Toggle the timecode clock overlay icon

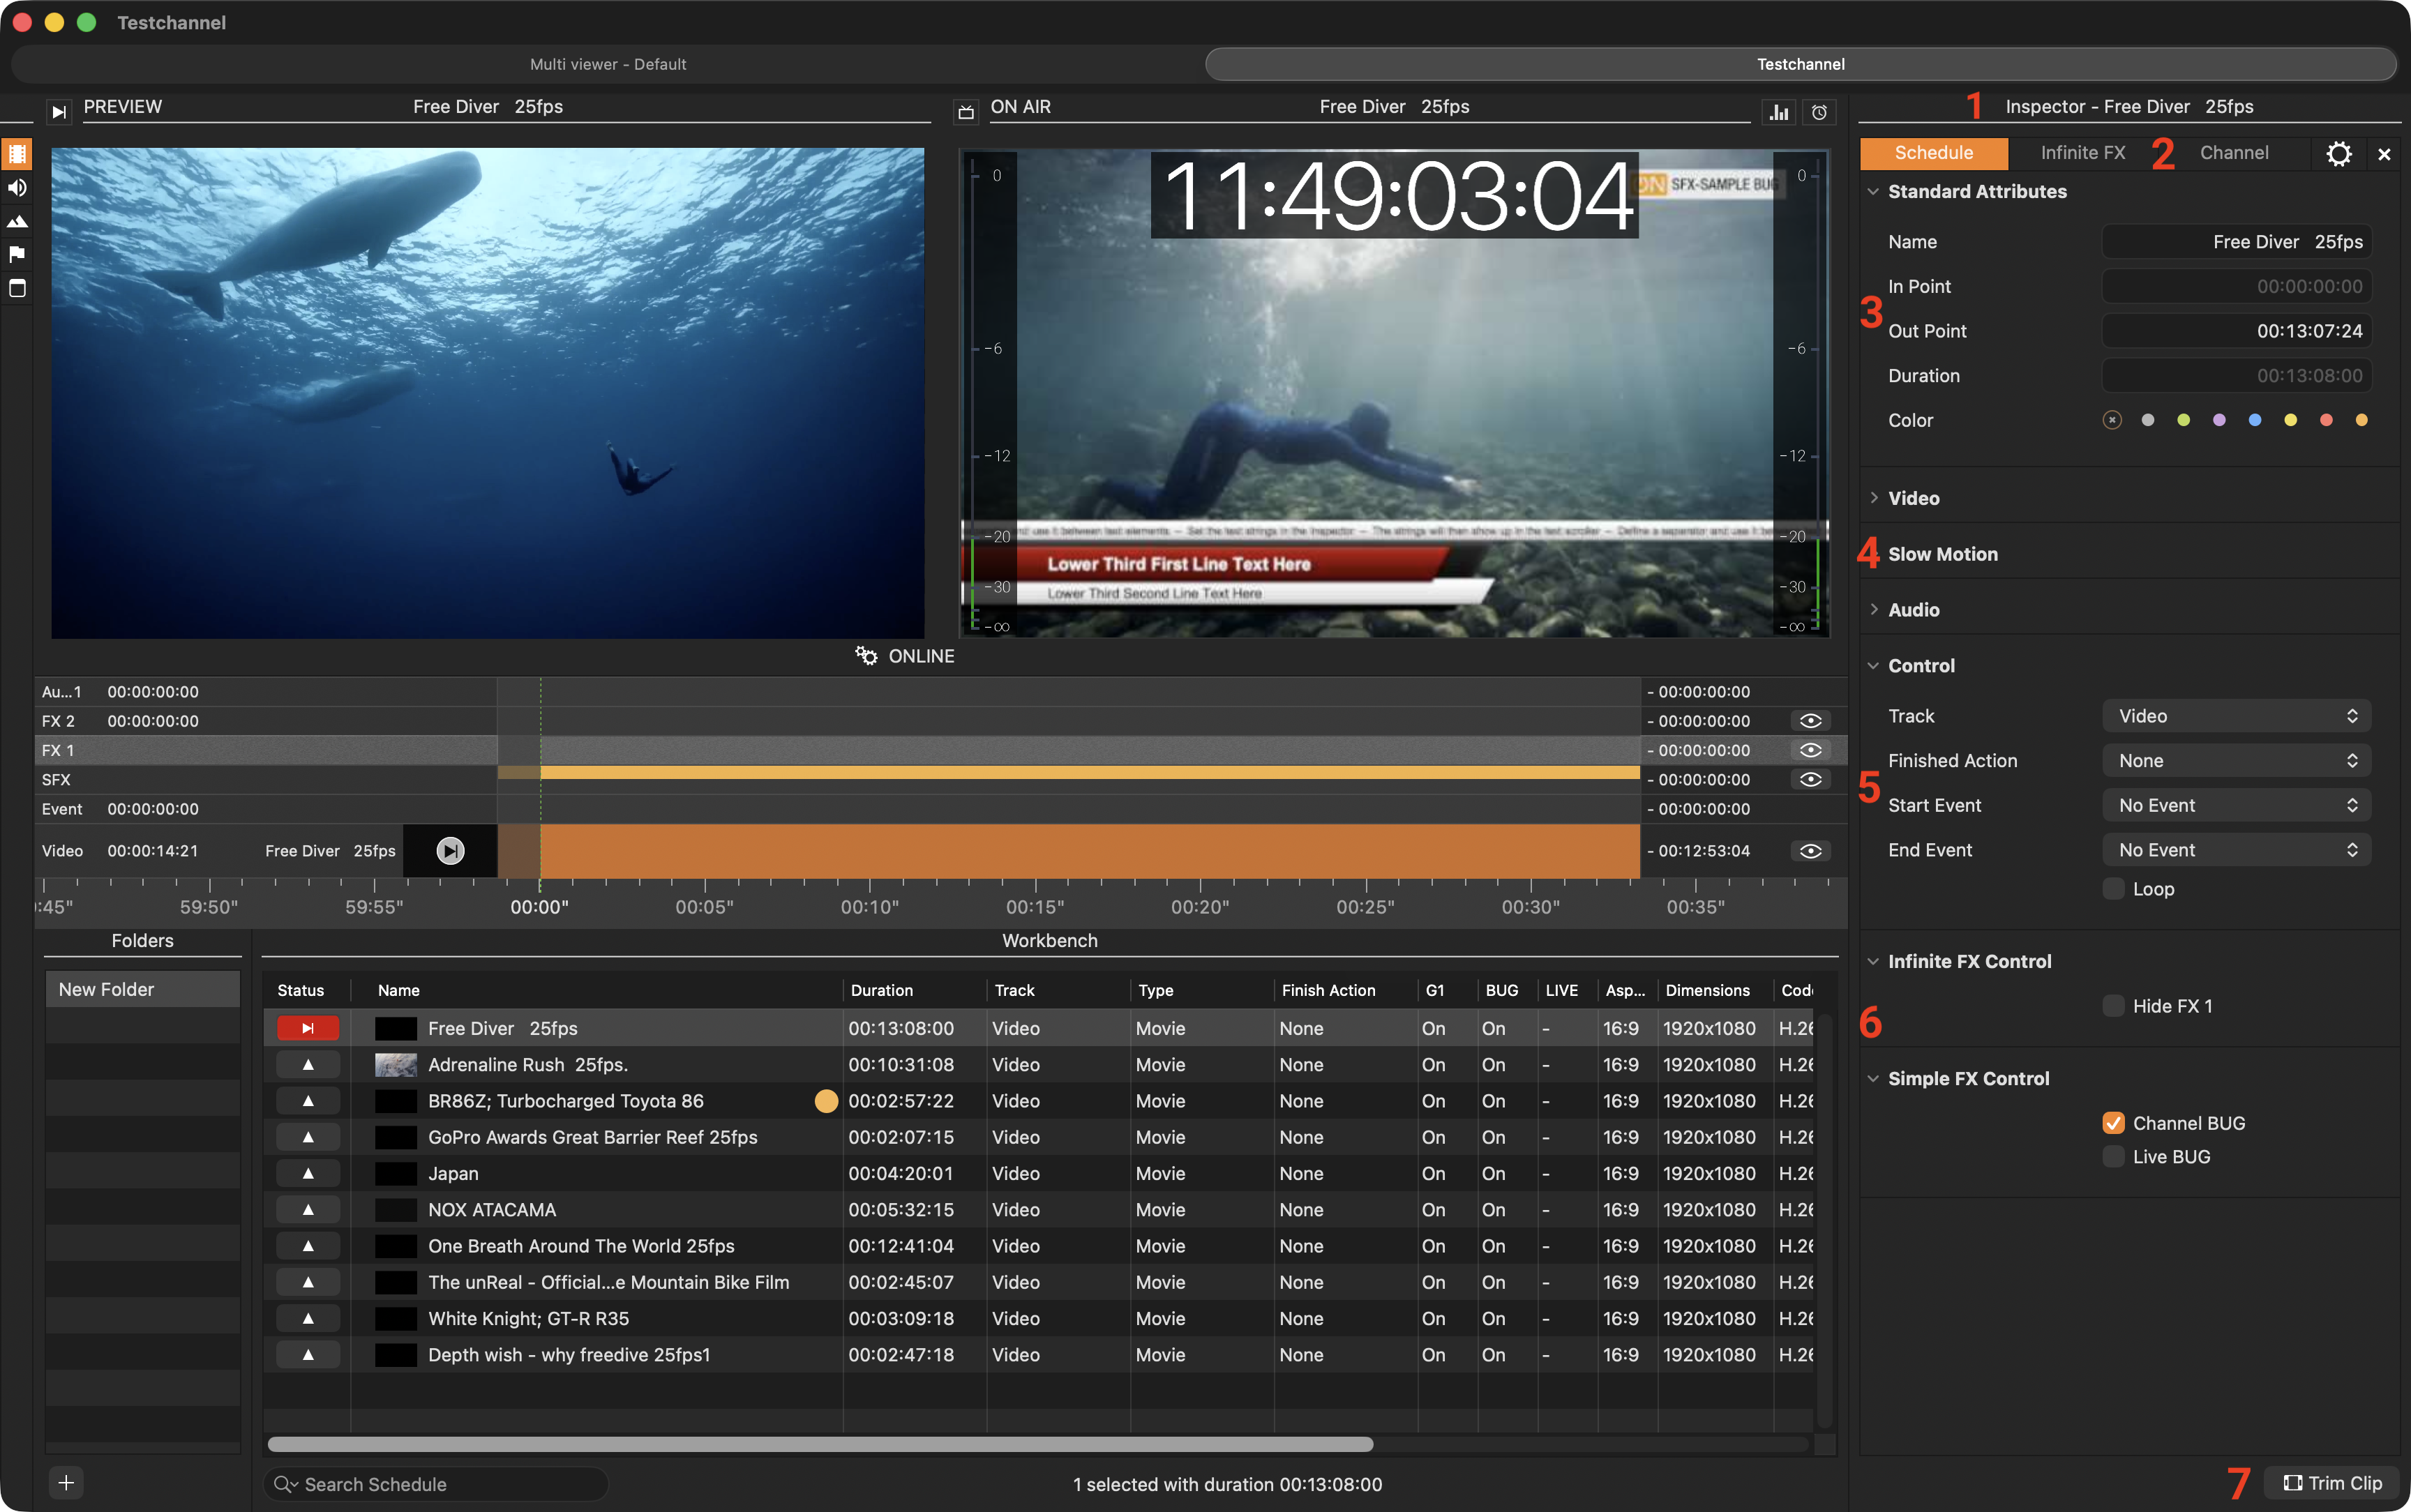1819,112
